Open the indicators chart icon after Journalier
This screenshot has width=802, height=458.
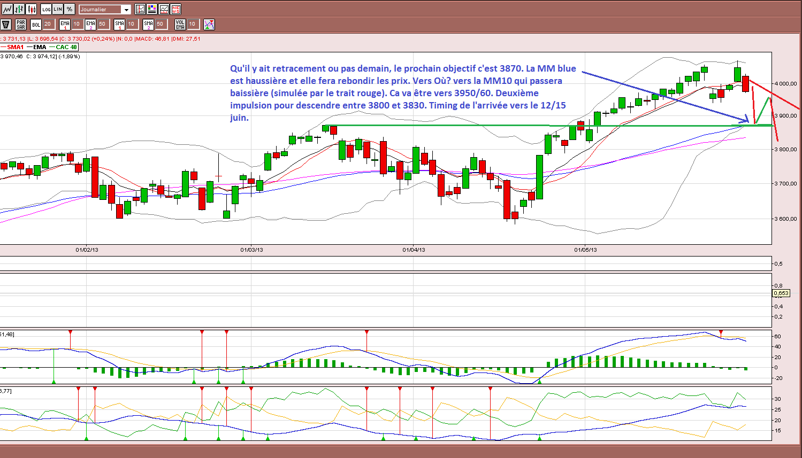pyautogui.click(x=140, y=9)
